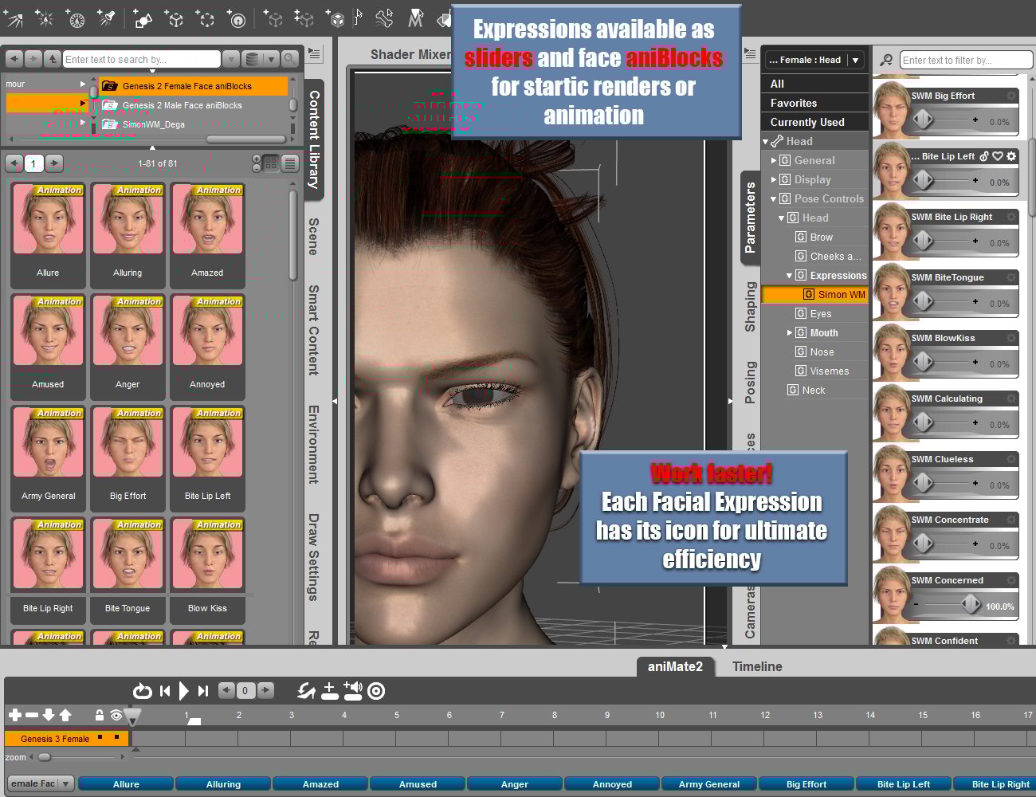Open settings gear for Bite Lip Left
Screen dimensions: 1036x797
tap(1011, 156)
